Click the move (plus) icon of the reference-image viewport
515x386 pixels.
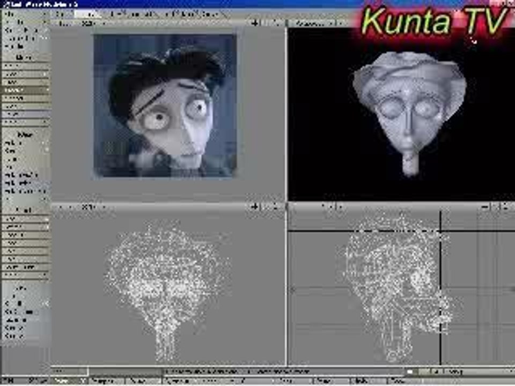(x=254, y=23)
